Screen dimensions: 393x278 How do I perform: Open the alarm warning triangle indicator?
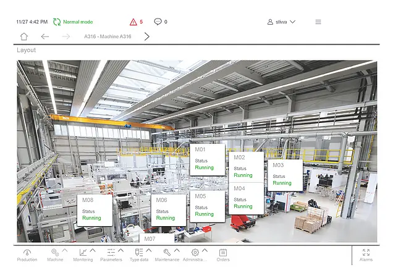tap(133, 22)
